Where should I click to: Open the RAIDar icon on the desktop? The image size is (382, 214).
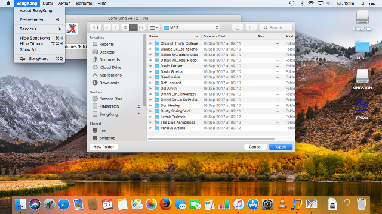362,109
